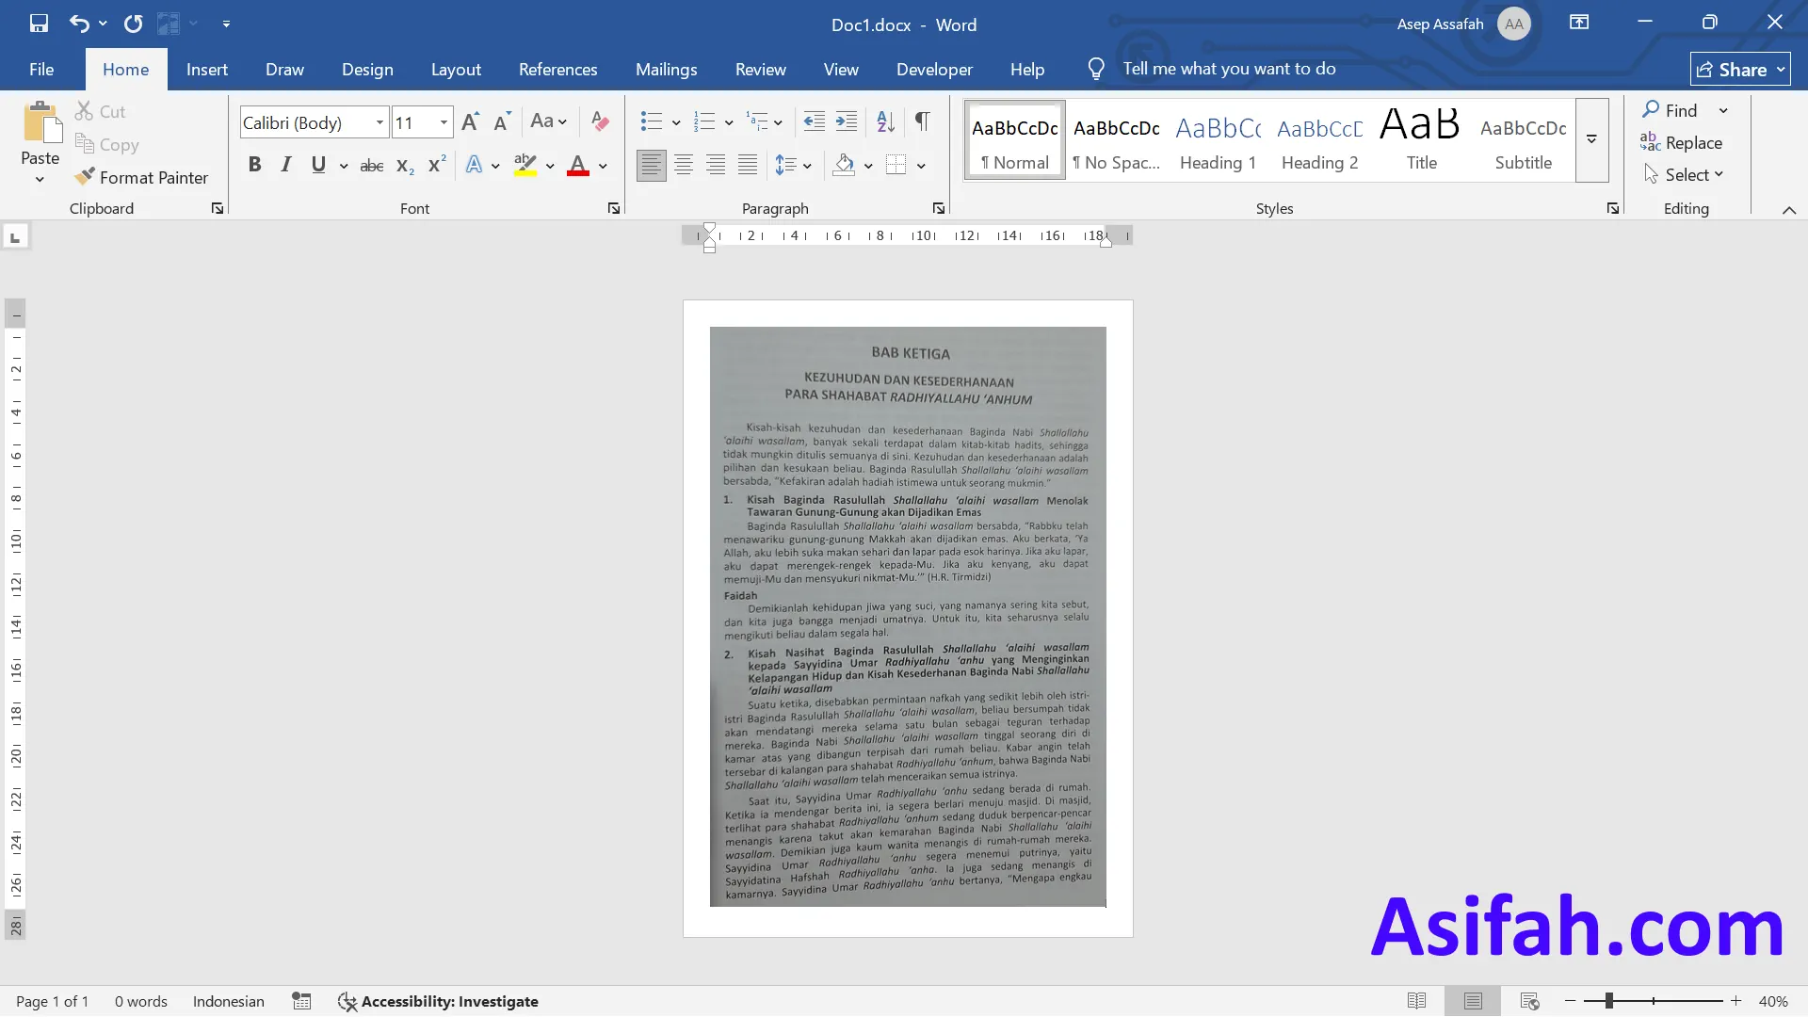This screenshot has height=1017, width=1808.
Task: Toggle Align Right
Action: coord(716,166)
